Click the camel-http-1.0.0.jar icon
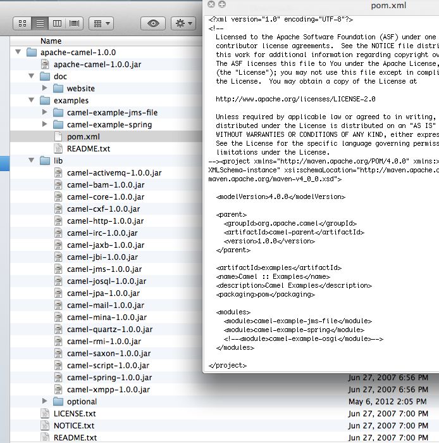Viewport: 439px width, 443px height. (58, 221)
